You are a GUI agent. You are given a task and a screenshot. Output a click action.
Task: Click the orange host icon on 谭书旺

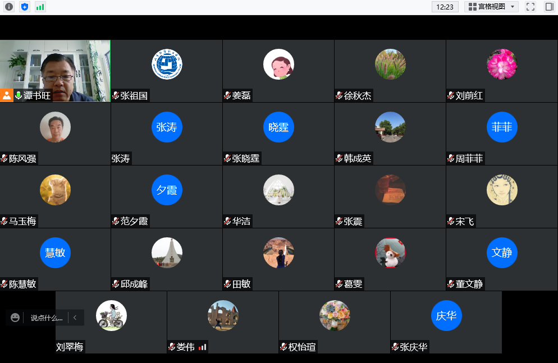click(x=7, y=95)
